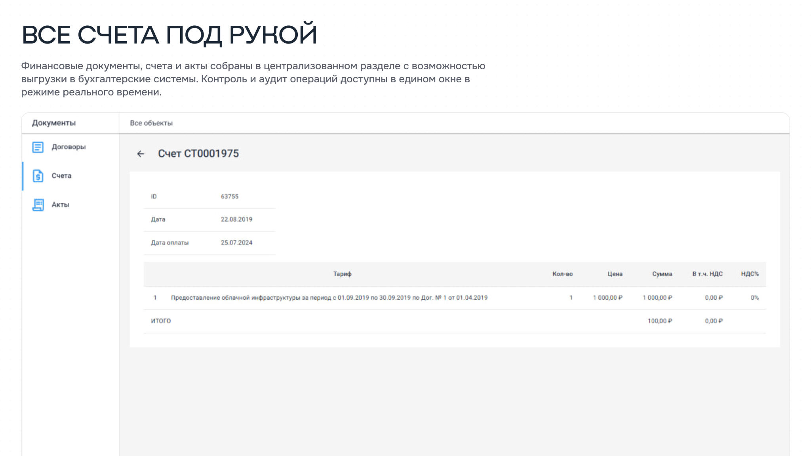Click the Цена column header
The image size is (811, 456).
click(615, 274)
